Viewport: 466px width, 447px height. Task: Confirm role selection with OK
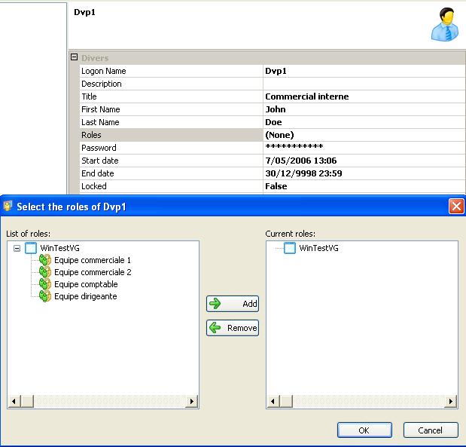[364, 430]
